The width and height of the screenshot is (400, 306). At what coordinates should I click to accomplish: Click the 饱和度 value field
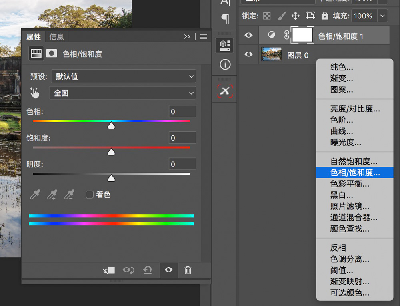(182, 138)
